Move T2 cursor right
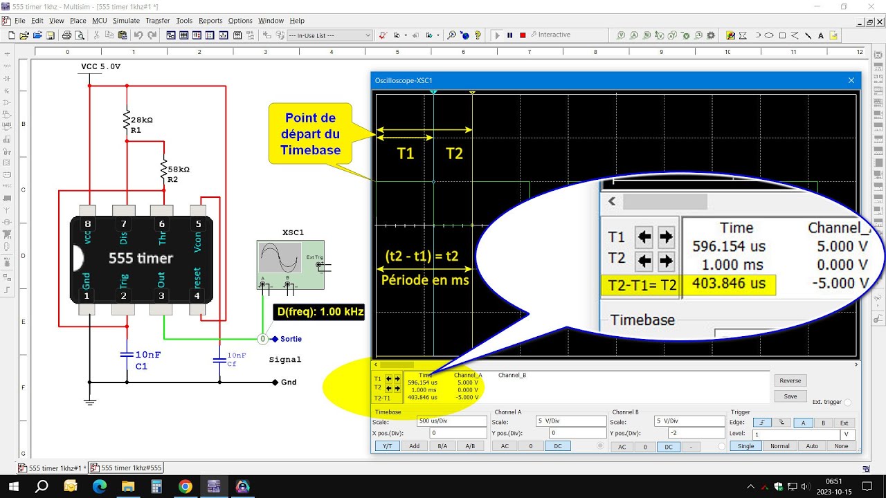The height and width of the screenshot is (498, 886). click(397, 388)
